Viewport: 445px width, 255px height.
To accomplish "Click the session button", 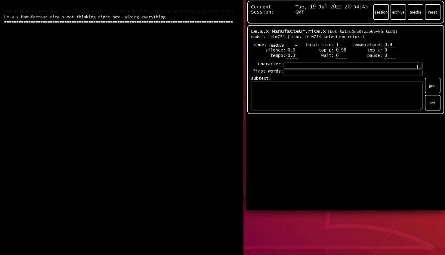I will point(381,12).
